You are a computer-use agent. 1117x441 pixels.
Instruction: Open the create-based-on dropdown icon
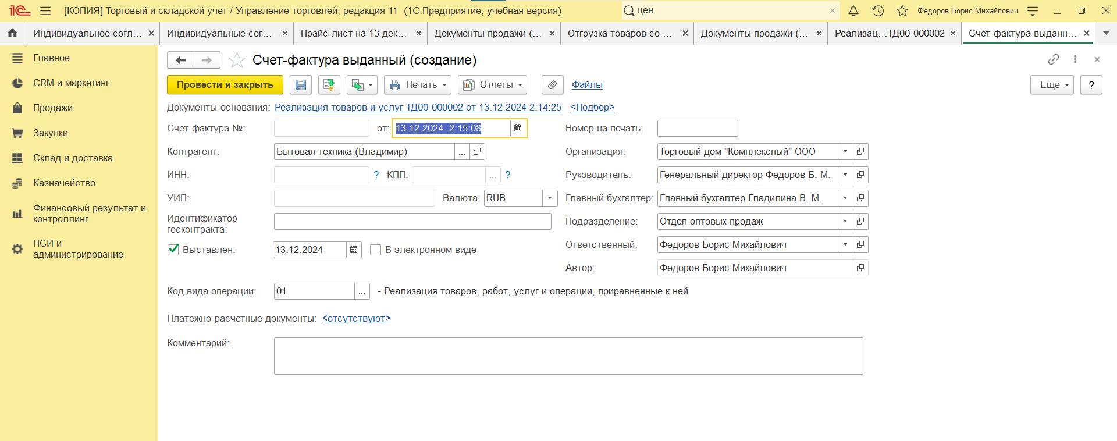(x=362, y=85)
